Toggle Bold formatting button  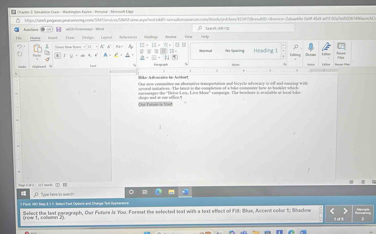tap(58, 55)
